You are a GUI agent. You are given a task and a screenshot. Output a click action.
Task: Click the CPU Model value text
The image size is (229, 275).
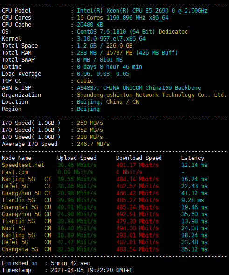(x=142, y=11)
